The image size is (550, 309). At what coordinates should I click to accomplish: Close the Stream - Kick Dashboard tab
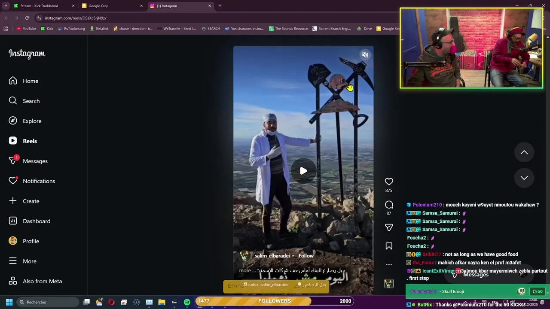point(73,6)
